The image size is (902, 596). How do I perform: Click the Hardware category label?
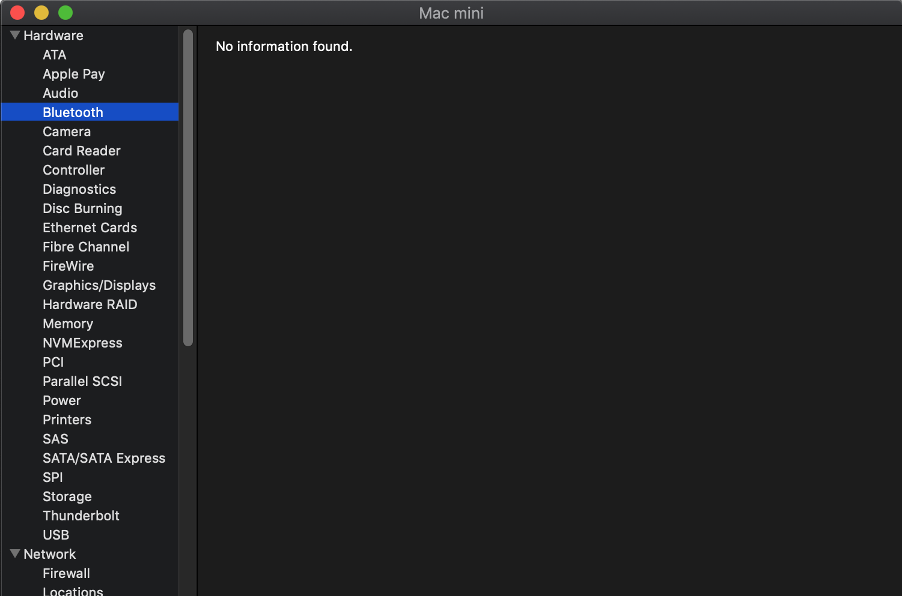(x=53, y=35)
